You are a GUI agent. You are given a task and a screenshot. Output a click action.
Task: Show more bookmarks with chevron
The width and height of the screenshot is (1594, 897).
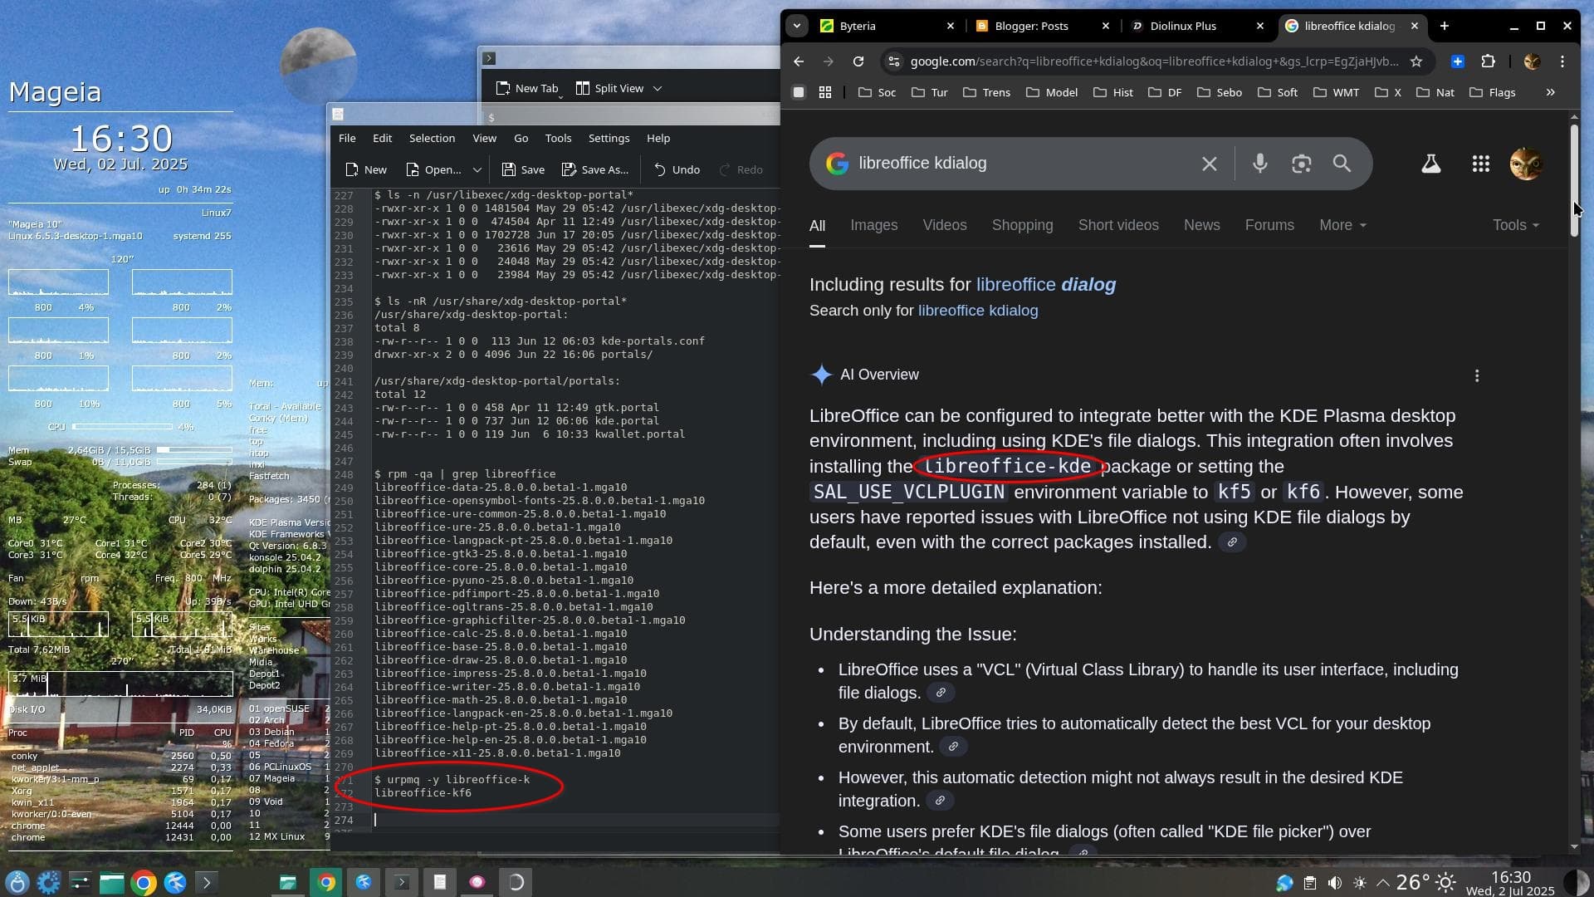[1550, 92]
